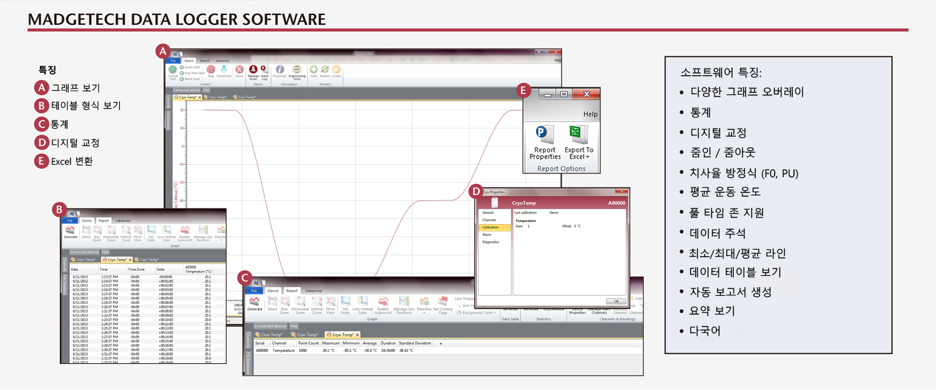The image size is (936, 390).
Task: Choose Vertical Zoom in window B
Action: [126, 234]
